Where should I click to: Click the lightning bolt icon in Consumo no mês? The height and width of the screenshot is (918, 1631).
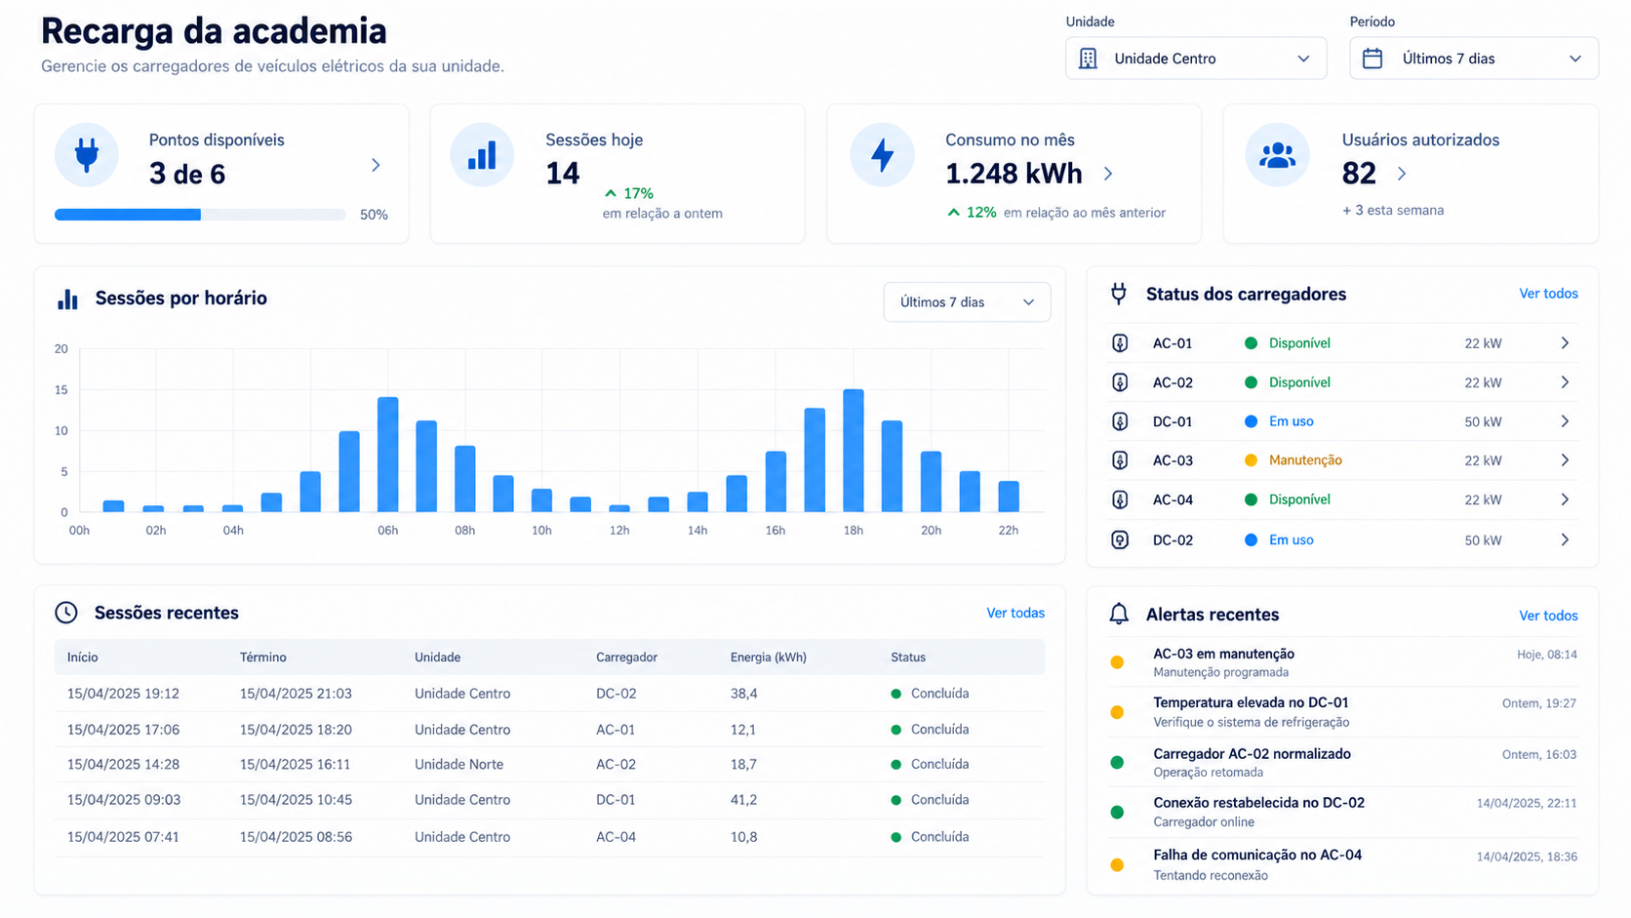point(882,155)
